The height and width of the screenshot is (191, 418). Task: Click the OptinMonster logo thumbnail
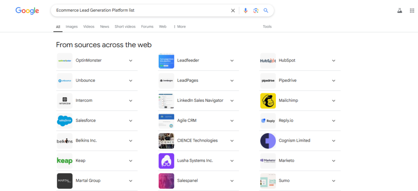point(64,61)
